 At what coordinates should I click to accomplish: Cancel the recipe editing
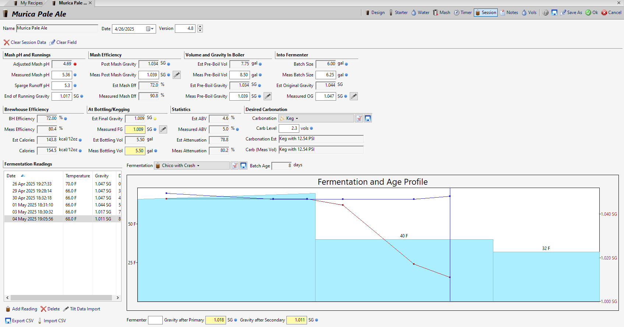click(611, 13)
